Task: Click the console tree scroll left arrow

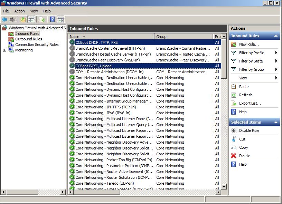Action: pos(3,192)
